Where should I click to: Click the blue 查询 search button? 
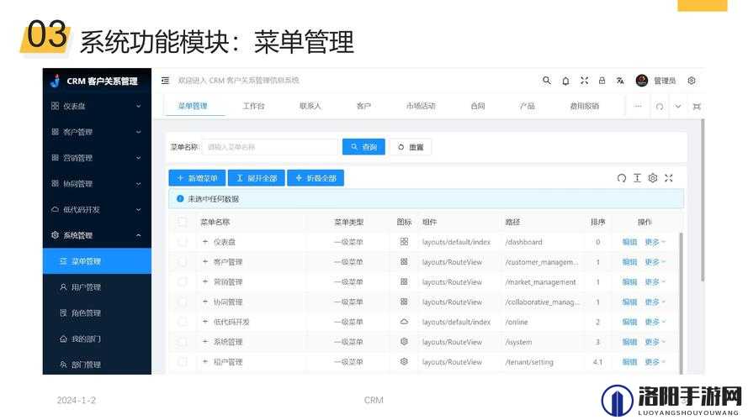(x=363, y=147)
